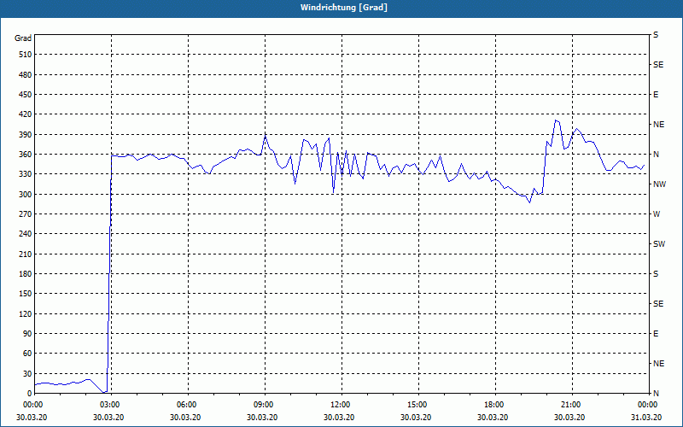The image size is (683, 427).
Task: Pick the 360 y-axis label
Action: click(25, 155)
